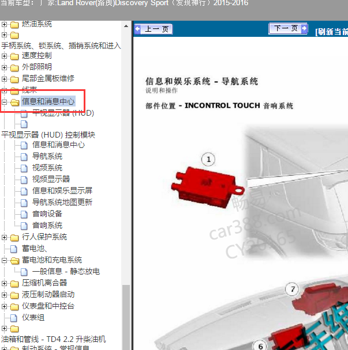This screenshot has width=348, height=350.
Task: Open the 一般信息 - 静态放电 page
Action: coord(66,272)
